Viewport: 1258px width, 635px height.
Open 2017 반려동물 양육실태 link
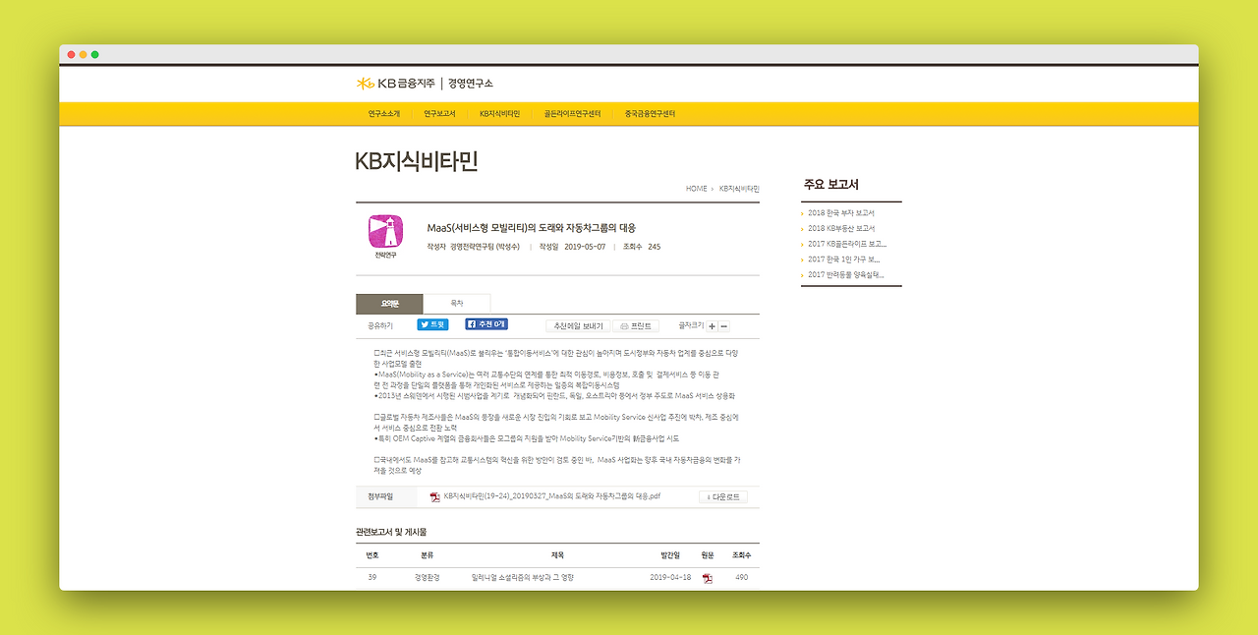[846, 275]
